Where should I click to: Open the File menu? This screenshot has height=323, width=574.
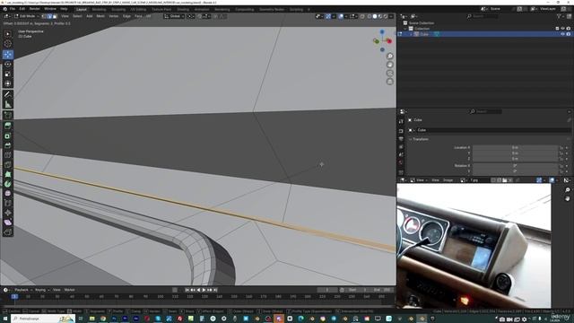click(x=13, y=9)
